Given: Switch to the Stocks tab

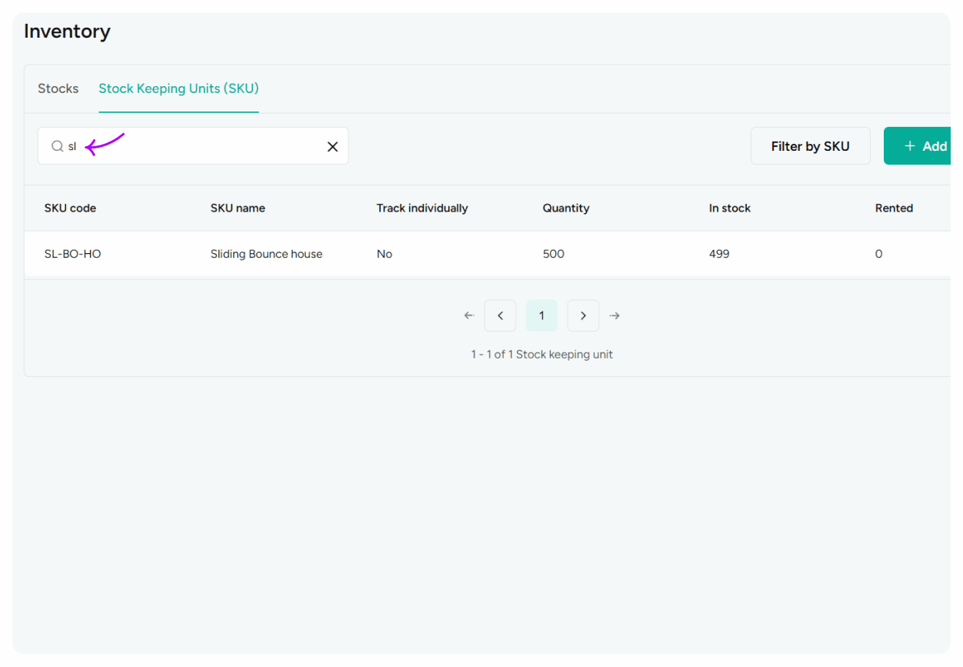Looking at the screenshot, I should tap(58, 88).
